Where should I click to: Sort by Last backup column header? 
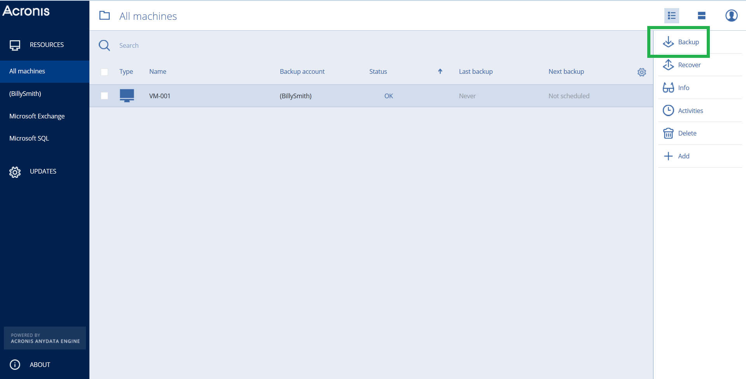[475, 71]
